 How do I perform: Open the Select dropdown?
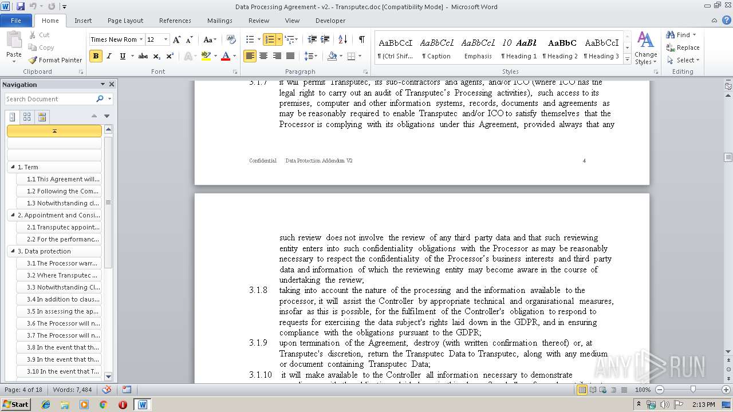(683, 60)
